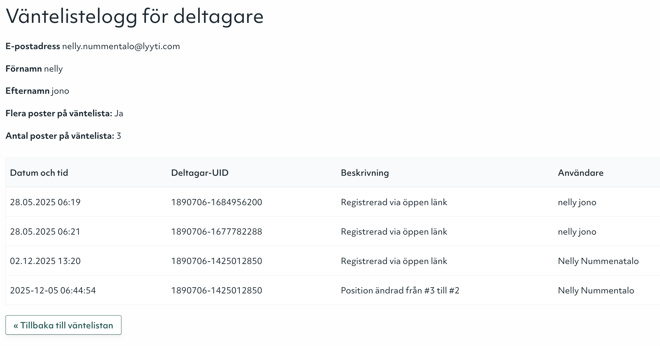Click the Position ändrad från #3 till #2 description
The image size is (660, 346).
tap(400, 290)
